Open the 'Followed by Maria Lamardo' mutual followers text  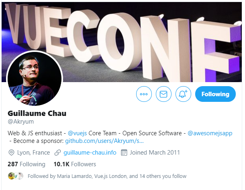pos(107,176)
